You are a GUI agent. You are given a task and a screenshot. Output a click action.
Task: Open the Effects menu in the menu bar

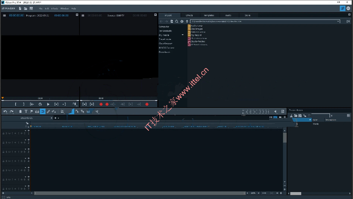coord(54,8)
